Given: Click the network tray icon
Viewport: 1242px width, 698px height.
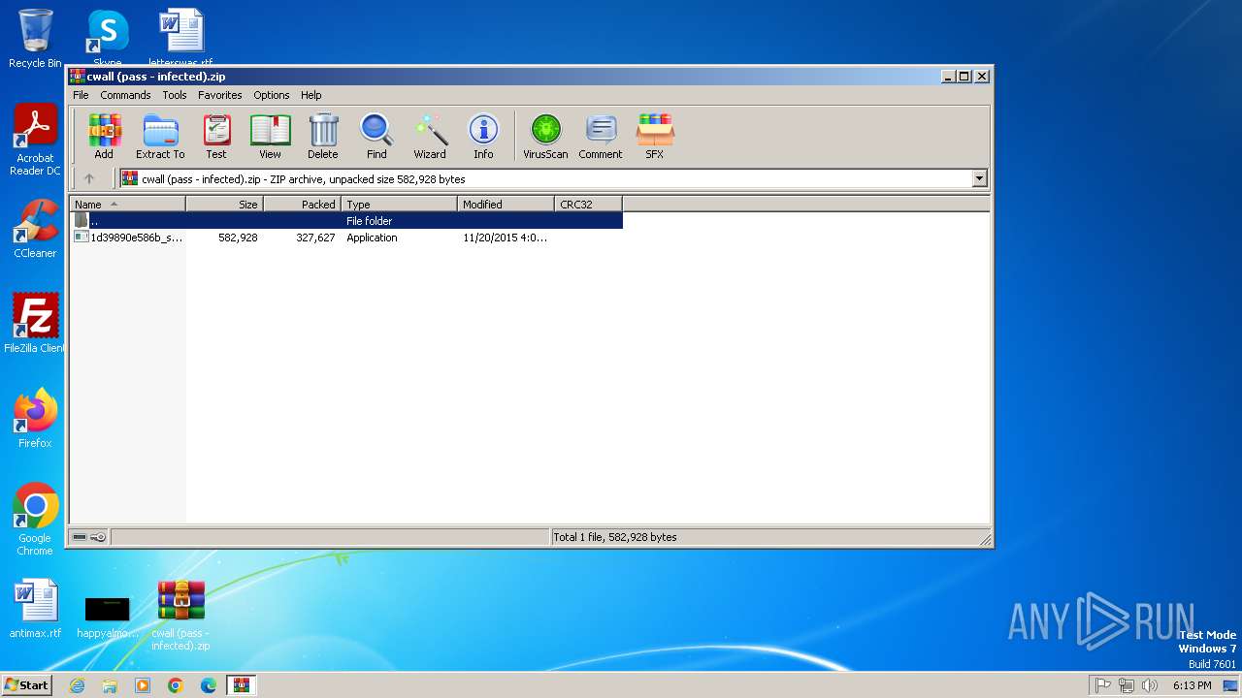Looking at the screenshot, I should [x=1127, y=685].
